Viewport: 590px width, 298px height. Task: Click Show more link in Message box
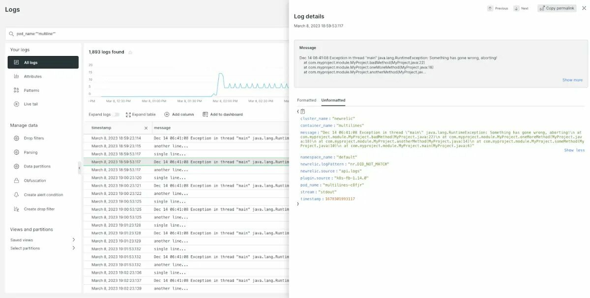(x=572, y=80)
